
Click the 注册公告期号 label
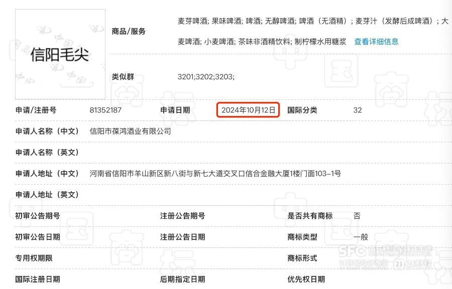pyautogui.click(x=182, y=216)
